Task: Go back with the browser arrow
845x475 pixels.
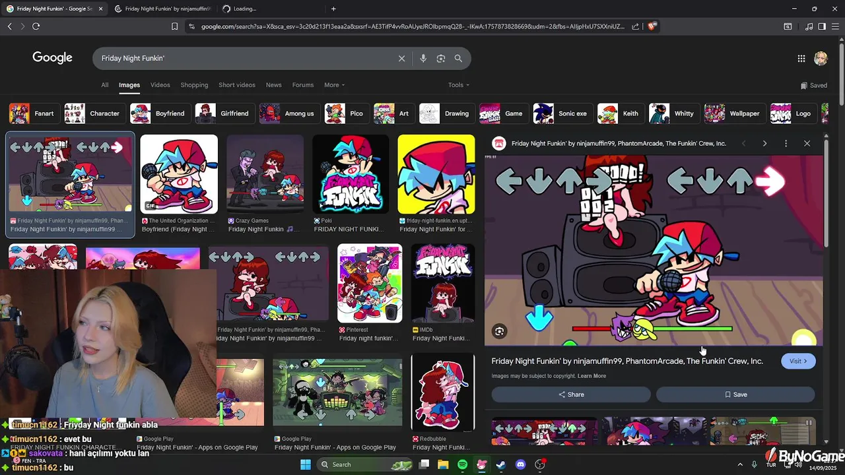Action: (x=10, y=26)
